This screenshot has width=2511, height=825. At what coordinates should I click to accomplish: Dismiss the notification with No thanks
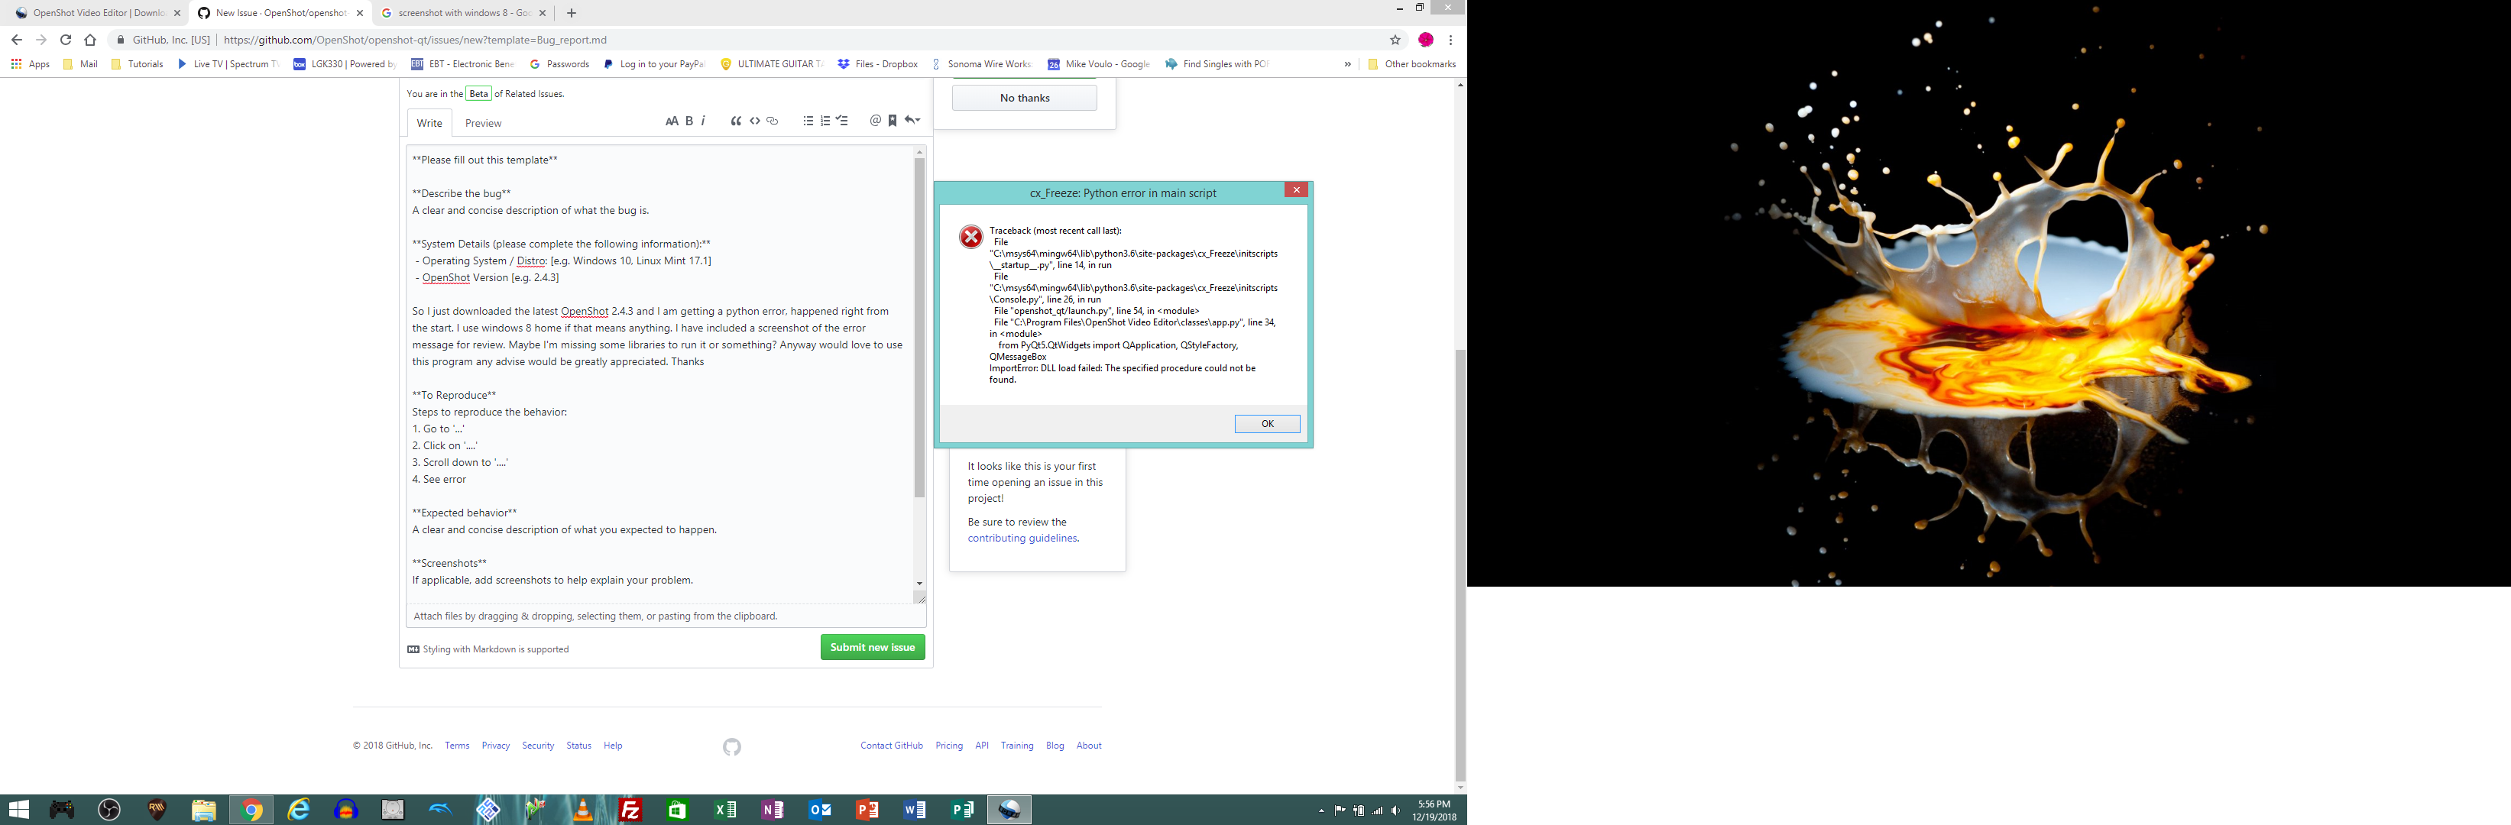(1023, 98)
